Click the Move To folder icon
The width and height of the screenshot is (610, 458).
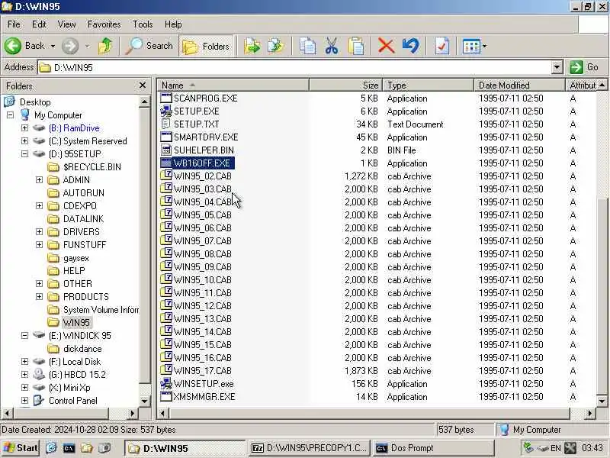[x=252, y=46]
